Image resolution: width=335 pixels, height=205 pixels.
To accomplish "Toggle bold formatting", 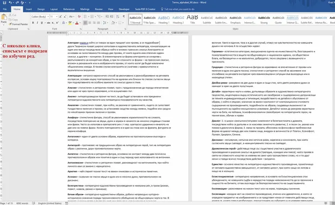I will [33, 23].
